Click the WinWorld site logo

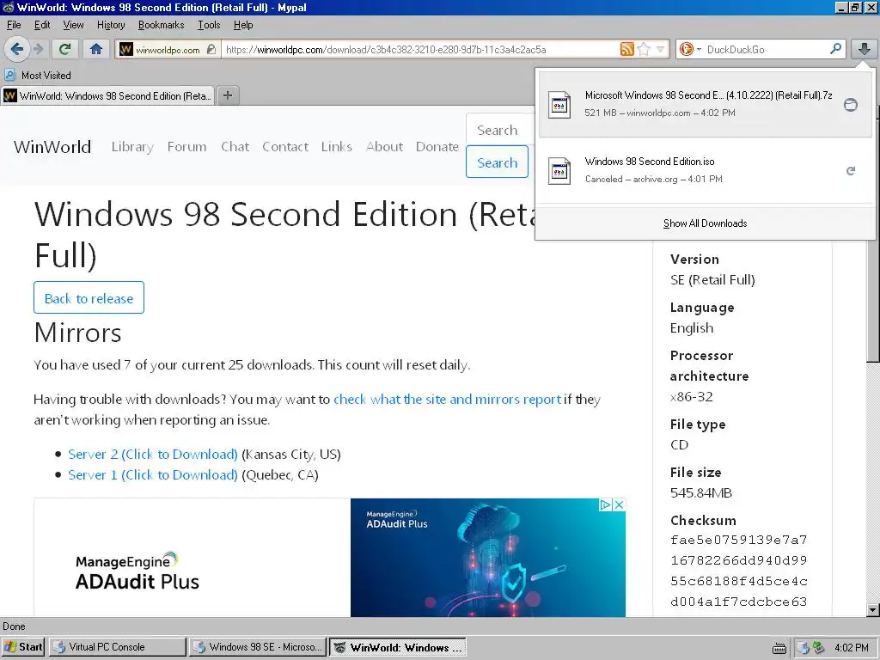pos(52,146)
